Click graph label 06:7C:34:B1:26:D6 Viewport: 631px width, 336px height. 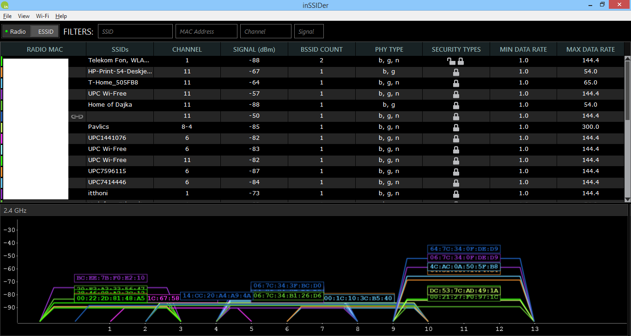click(287, 296)
